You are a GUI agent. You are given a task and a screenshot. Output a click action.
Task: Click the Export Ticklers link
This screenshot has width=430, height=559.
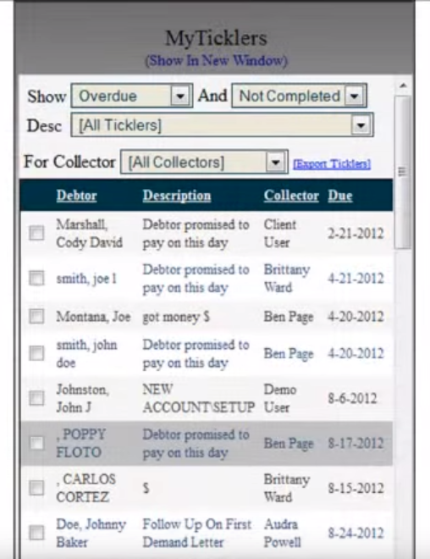coord(332,164)
